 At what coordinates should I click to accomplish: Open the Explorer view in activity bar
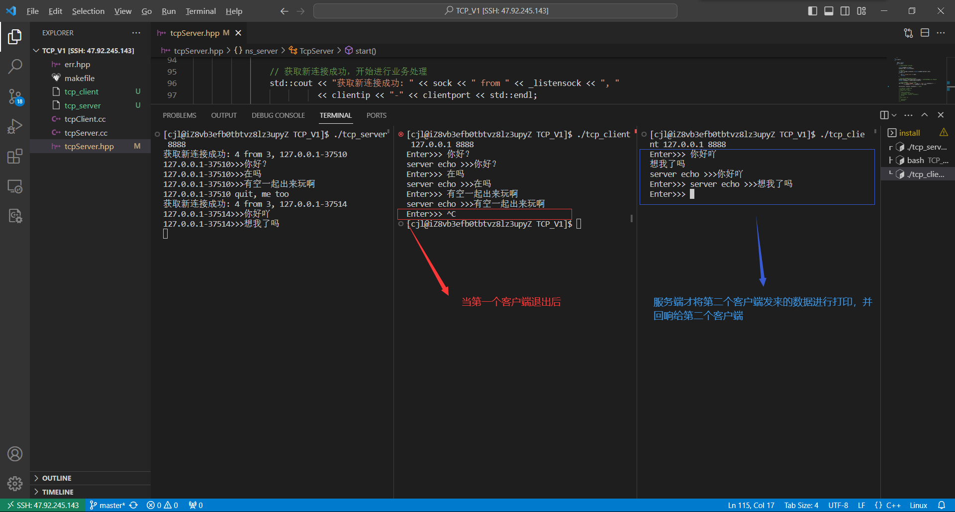pyautogui.click(x=15, y=36)
